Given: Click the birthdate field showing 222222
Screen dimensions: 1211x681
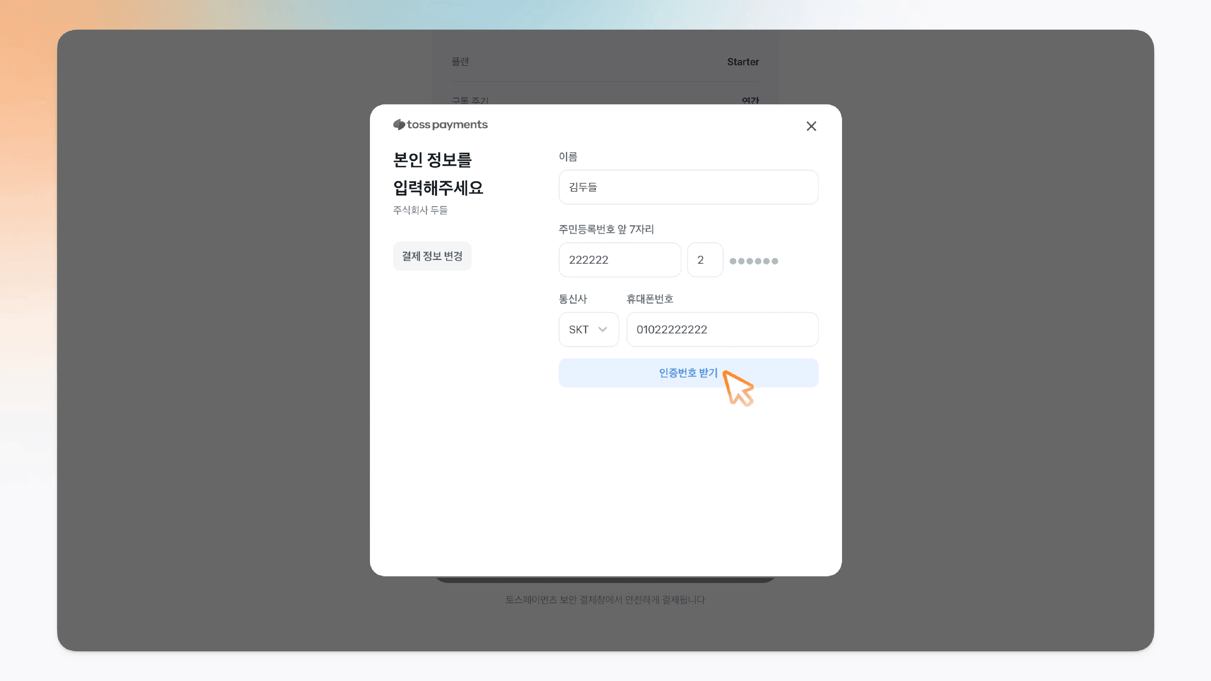Looking at the screenshot, I should tap(620, 260).
